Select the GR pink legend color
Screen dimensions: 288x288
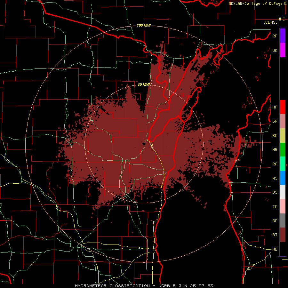(283, 121)
